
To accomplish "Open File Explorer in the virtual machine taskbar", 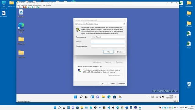I will click(x=103, y=97).
